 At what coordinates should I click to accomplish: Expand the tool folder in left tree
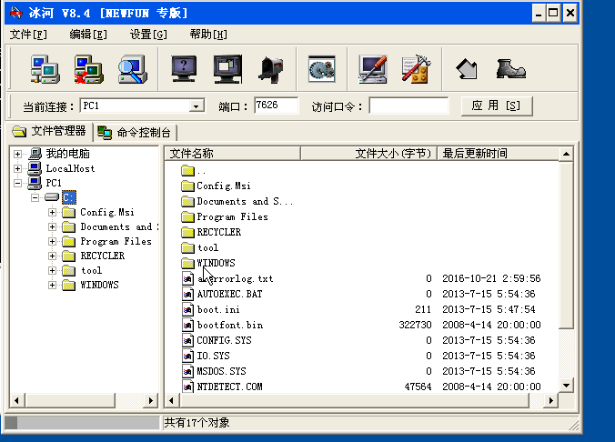[x=52, y=271]
